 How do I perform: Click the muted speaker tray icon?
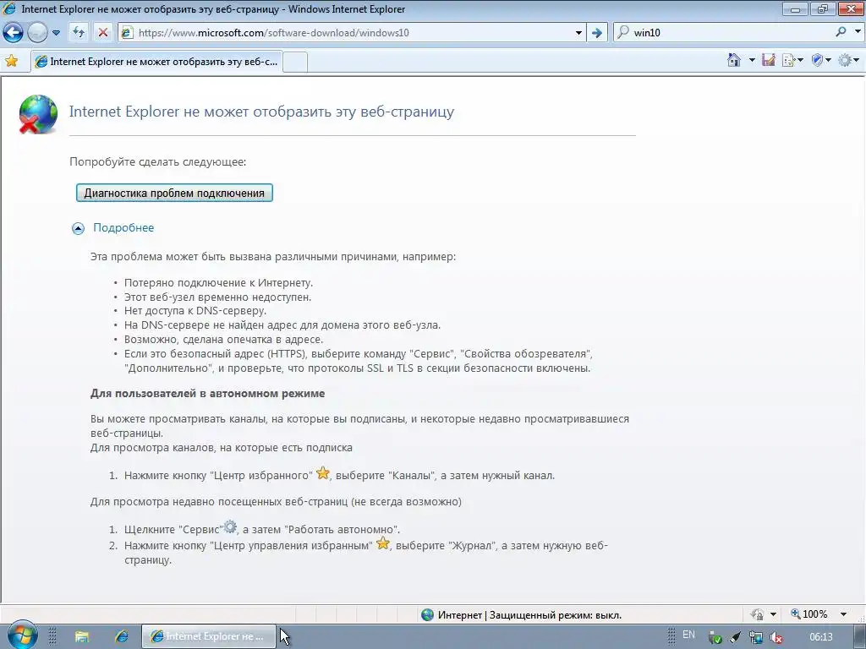[x=776, y=638]
